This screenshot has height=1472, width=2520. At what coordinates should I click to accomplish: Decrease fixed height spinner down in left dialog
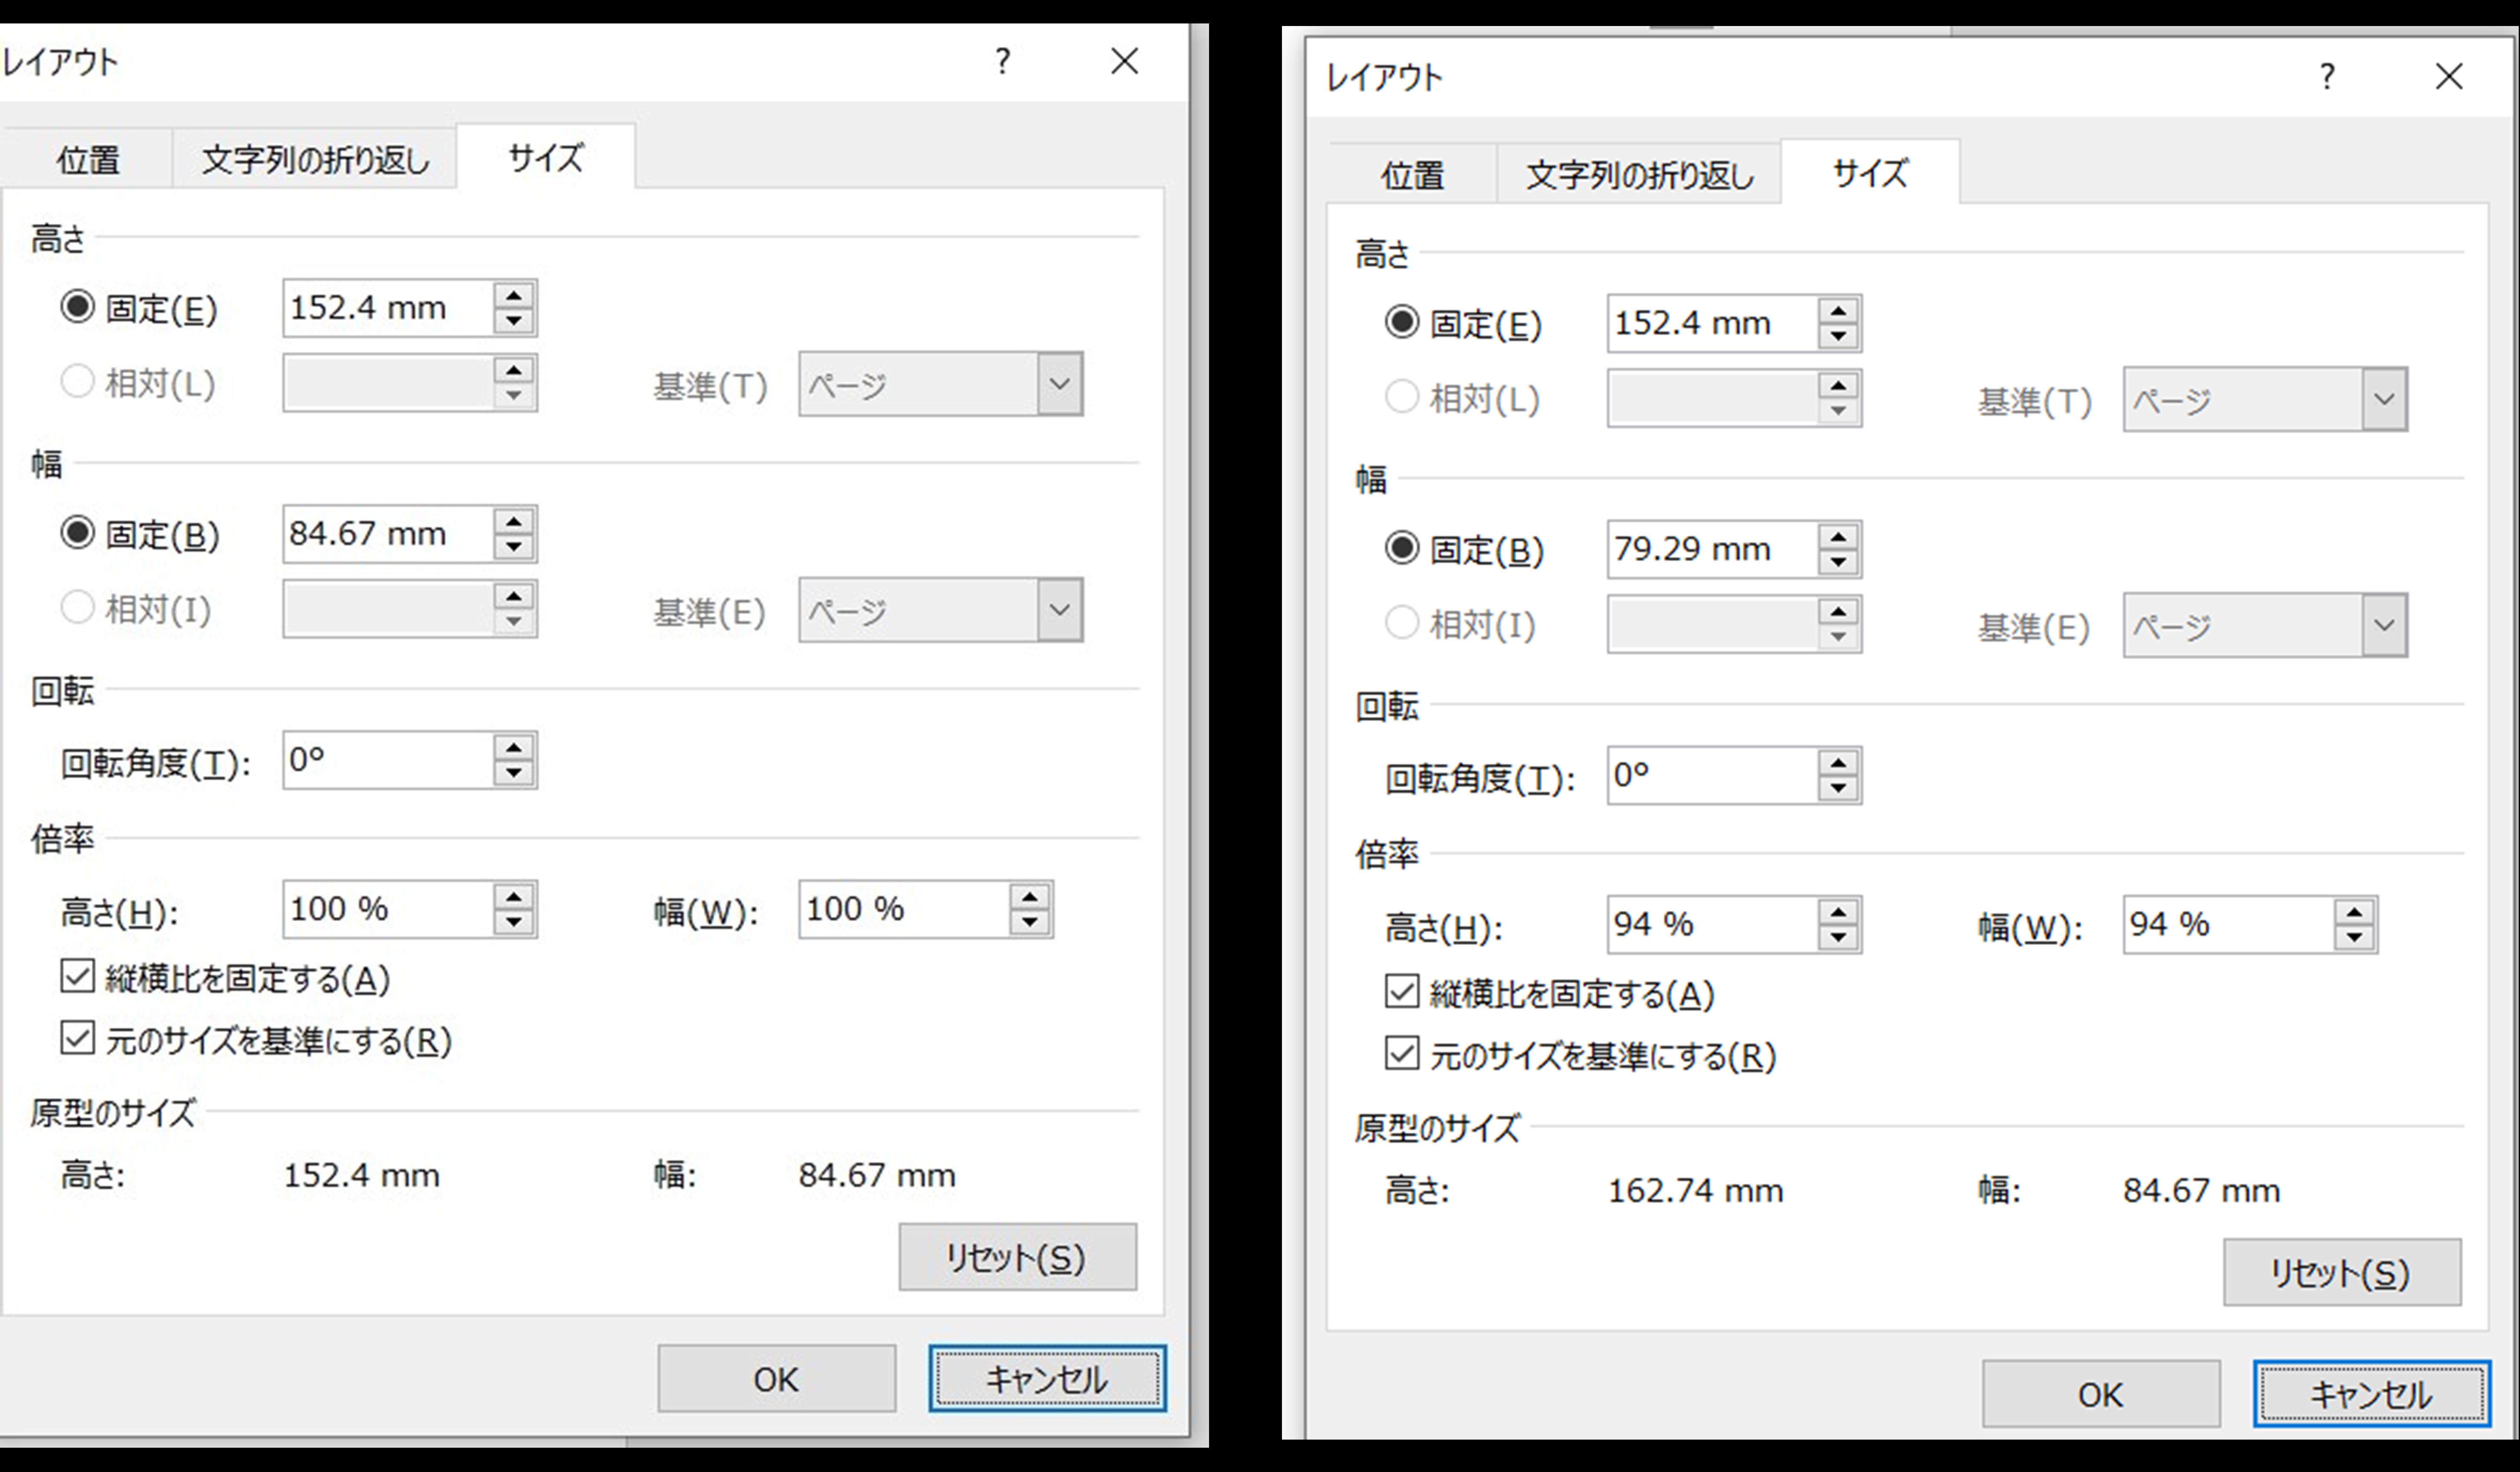[514, 321]
